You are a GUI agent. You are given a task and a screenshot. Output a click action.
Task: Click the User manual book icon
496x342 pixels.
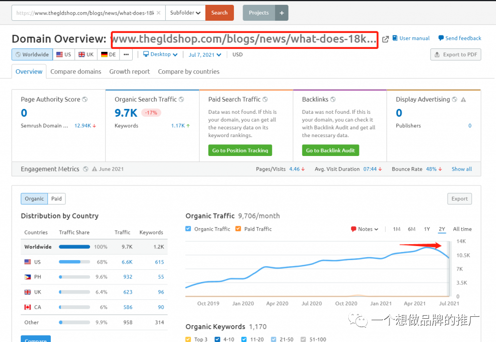click(x=395, y=38)
